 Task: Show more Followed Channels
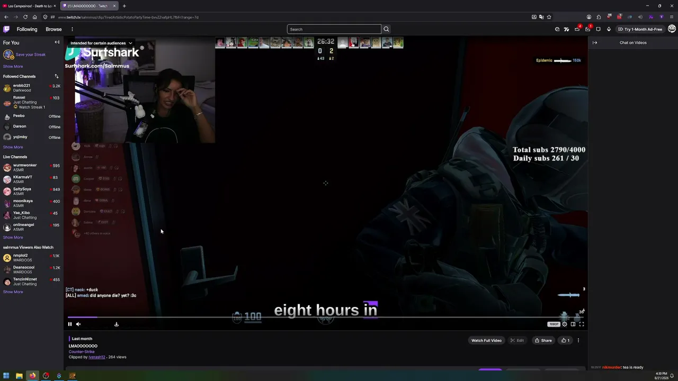tap(13, 147)
